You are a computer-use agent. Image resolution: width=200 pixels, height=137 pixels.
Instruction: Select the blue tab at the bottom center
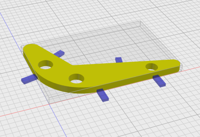point(103,95)
